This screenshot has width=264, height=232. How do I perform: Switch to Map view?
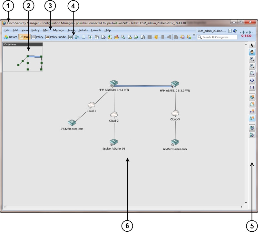point(24,37)
